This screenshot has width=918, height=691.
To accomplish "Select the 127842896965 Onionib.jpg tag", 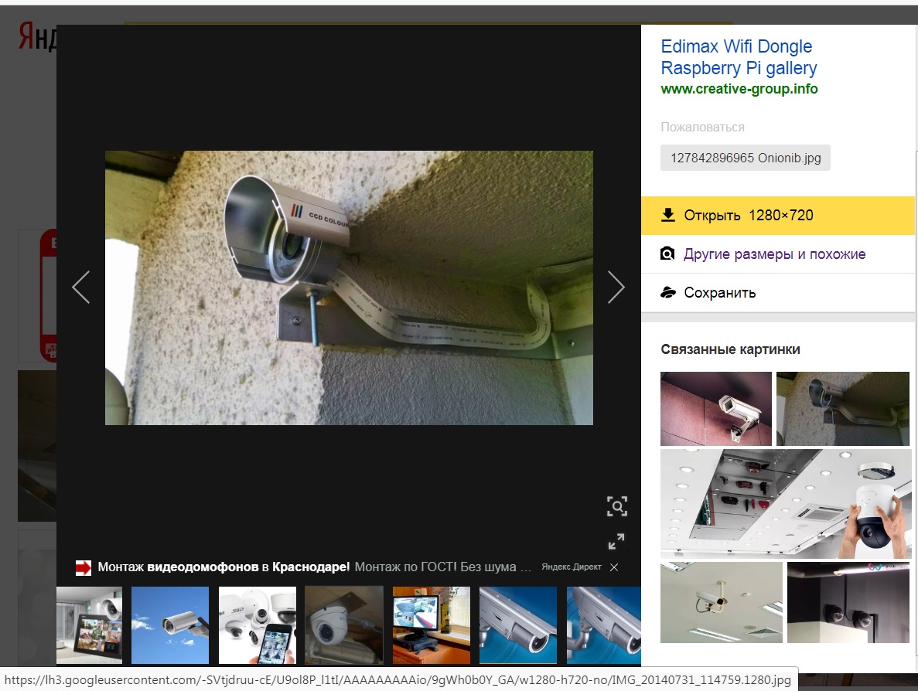I will pos(745,158).
